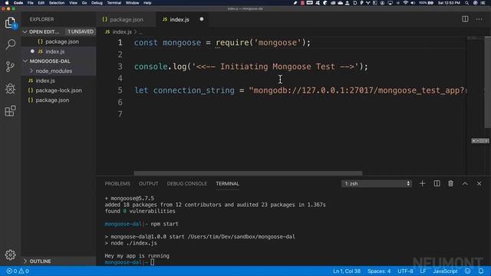
Task: Open the Explorer view in activity bar
Action: (x=10, y=23)
